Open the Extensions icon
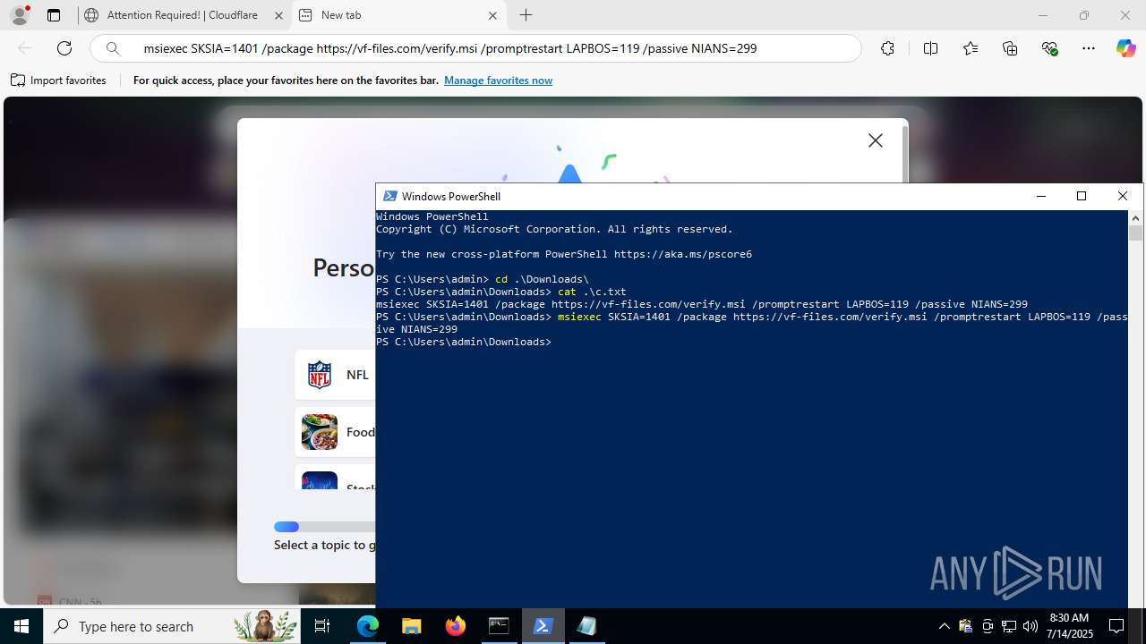The image size is (1146, 644). click(887, 48)
